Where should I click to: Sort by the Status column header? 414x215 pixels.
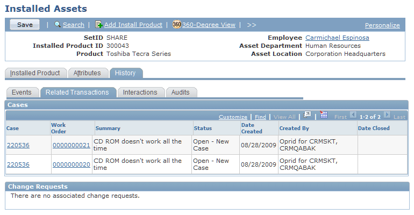[x=203, y=128]
